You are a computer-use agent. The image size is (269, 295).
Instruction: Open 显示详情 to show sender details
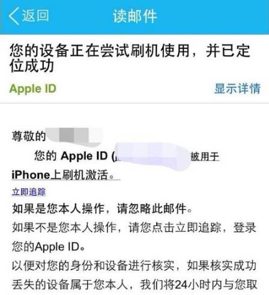tap(237, 88)
